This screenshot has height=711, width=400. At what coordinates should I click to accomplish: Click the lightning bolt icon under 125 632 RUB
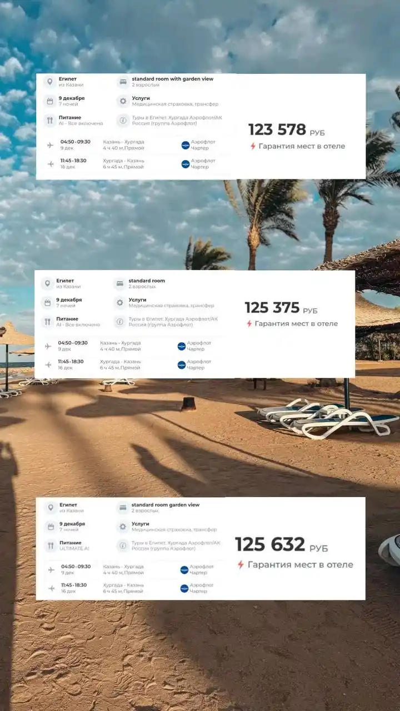click(x=241, y=564)
